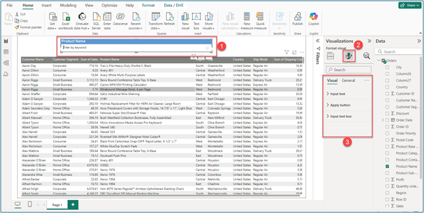The height and width of the screenshot is (213, 424).
Task: Open OneLake data hub
Action: pos(82,21)
